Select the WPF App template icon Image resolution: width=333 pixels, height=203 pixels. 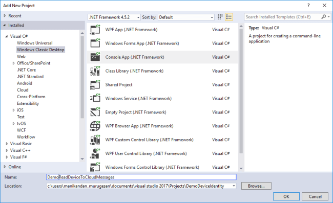[x=95, y=30]
